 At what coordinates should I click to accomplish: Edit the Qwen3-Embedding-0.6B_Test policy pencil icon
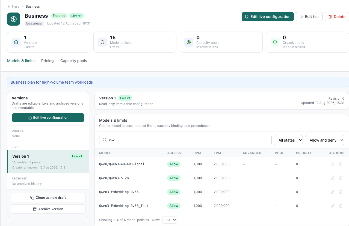333,206
